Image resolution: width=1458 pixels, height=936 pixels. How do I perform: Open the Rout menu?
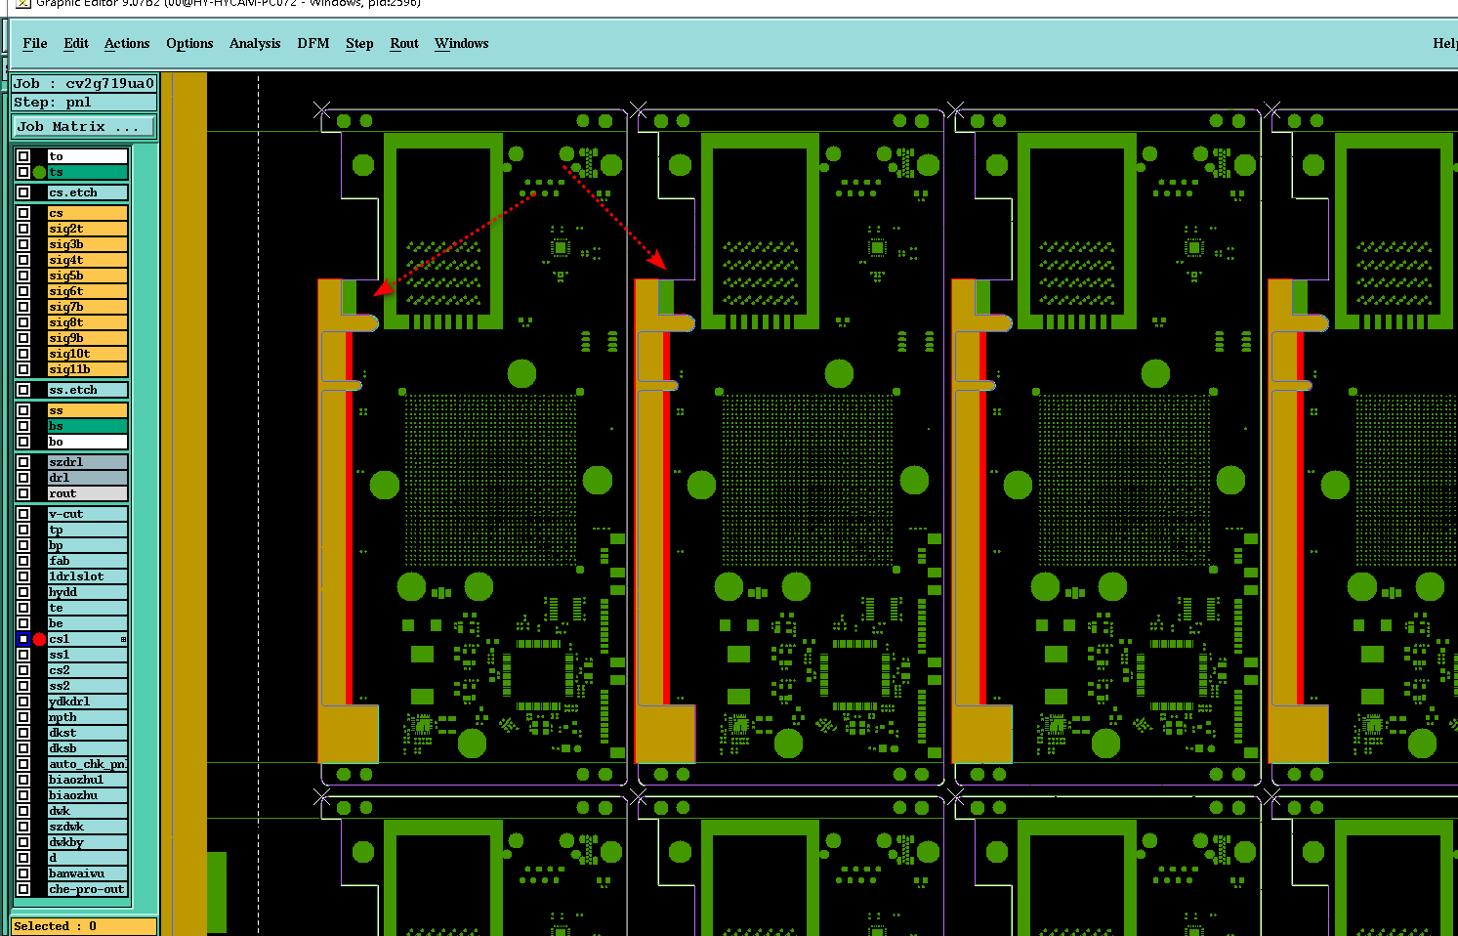coord(404,43)
